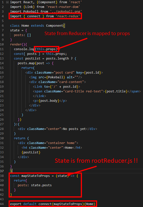The width and height of the screenshot is (143, 207).
Task: Click line number 4 in the gutter
Action: (x=3, y=16)
